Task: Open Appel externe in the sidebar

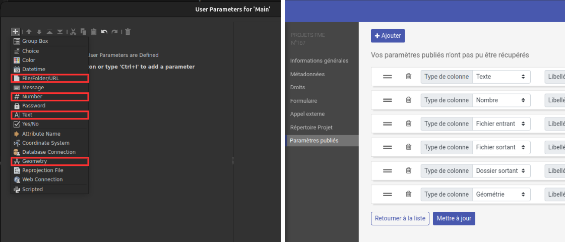Action: point(307,114)
